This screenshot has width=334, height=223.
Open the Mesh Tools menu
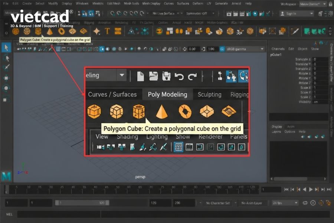(131, 3)
